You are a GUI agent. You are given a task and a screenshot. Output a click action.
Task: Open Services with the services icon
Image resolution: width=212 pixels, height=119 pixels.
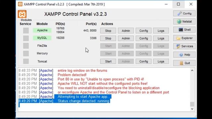(184, 46)
